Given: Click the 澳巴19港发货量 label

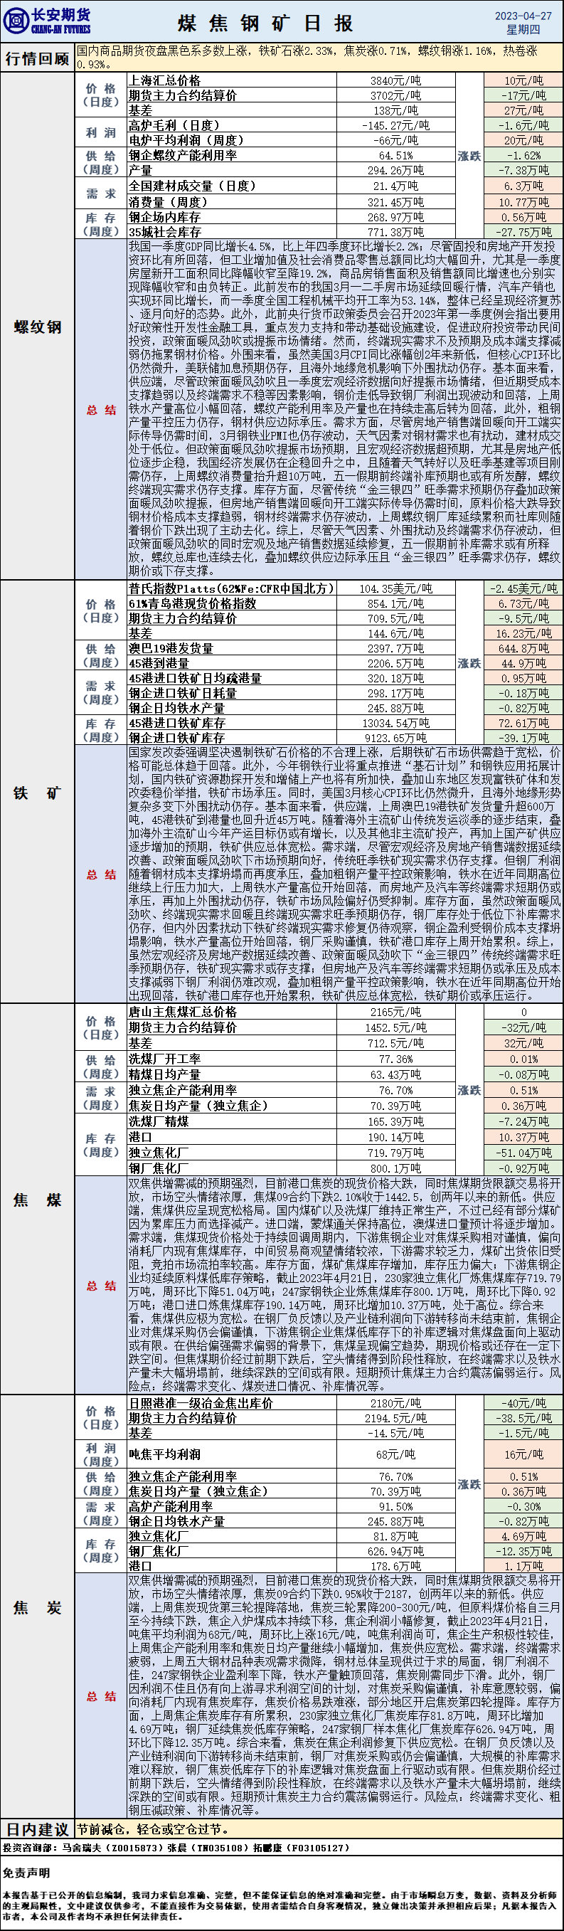Looking at the screenshot, I should click(x=171, y=648).
